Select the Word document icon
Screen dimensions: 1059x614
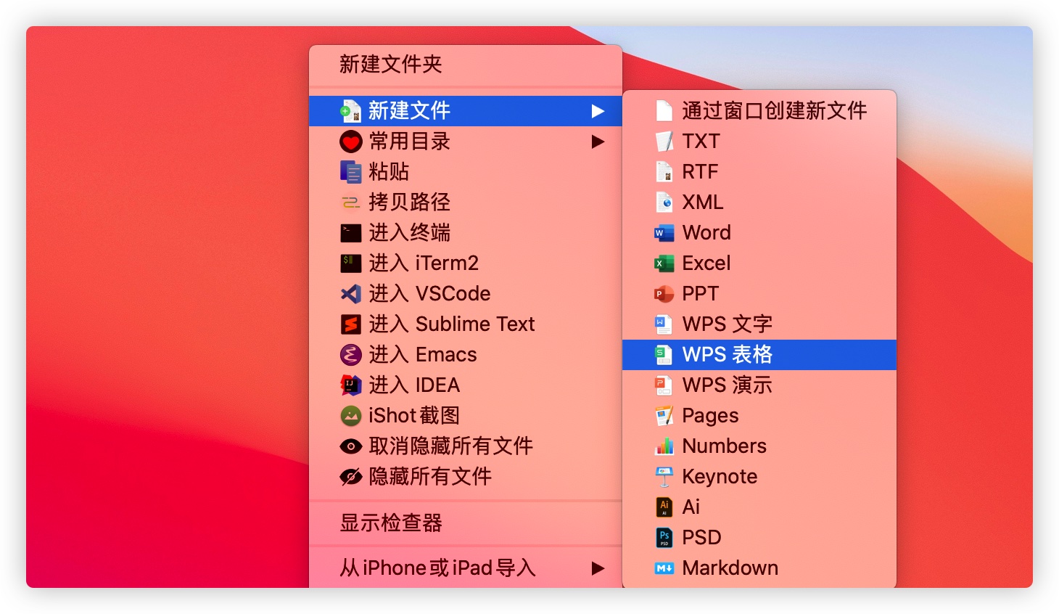point(664,232)
